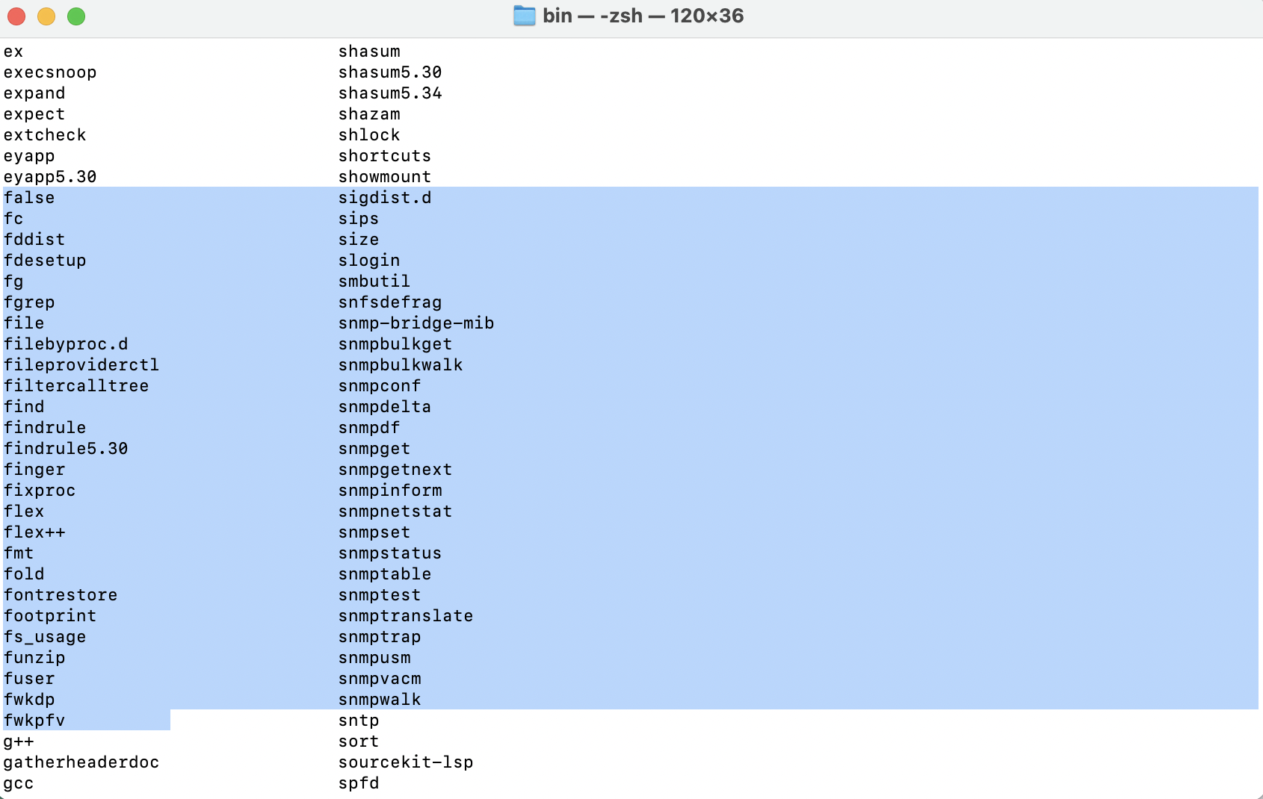This screenshot has width=1263, height=799.
Task: Select the snmpwalk filename
Action: tap(379, 699)
